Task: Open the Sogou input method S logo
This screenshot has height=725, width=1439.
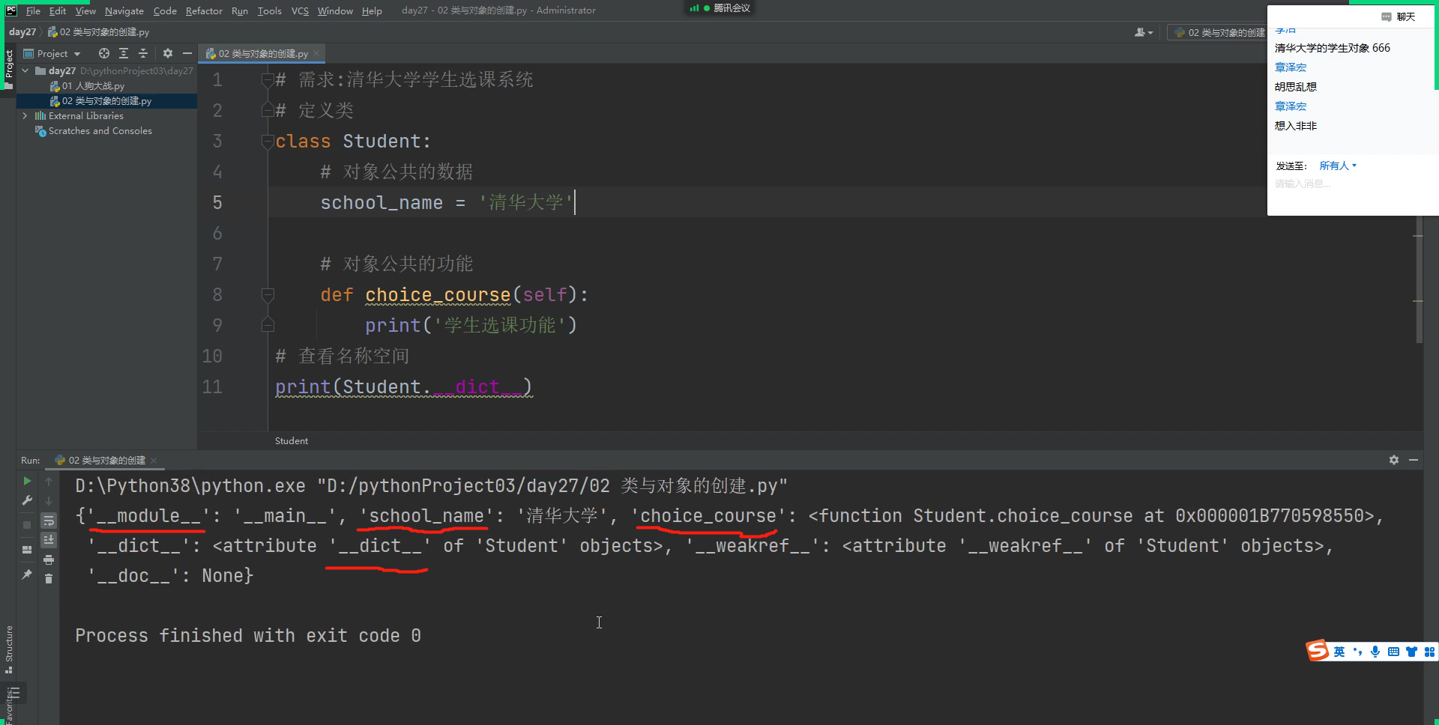Action: (1318, 650)
